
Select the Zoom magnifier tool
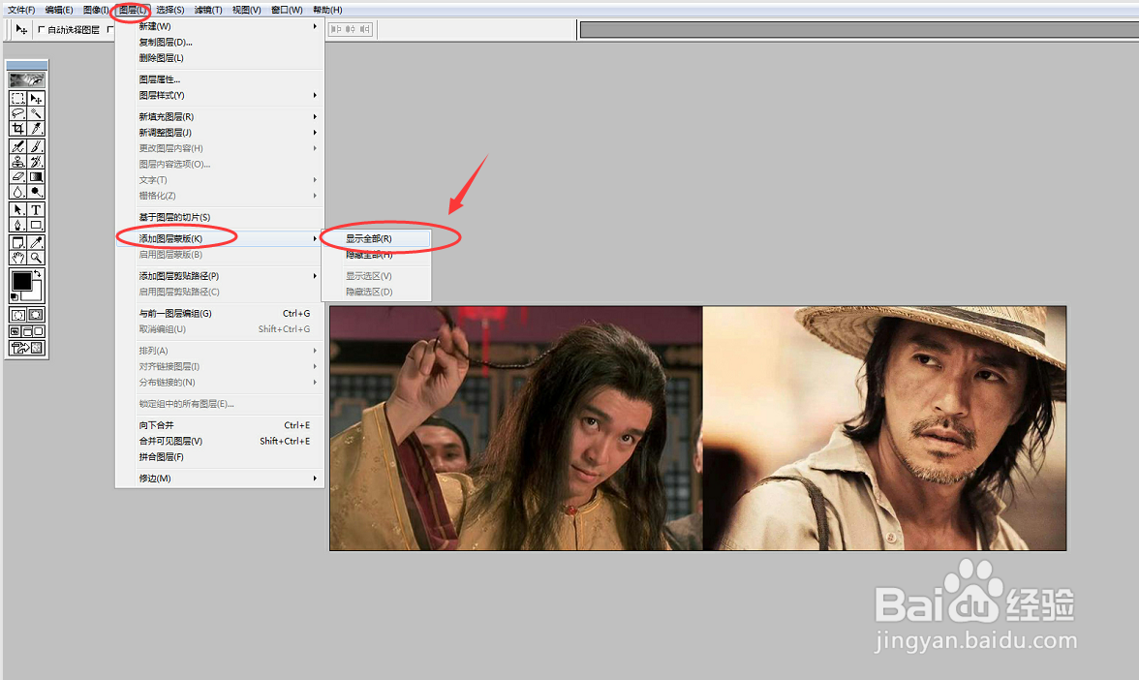pos(36,258)
